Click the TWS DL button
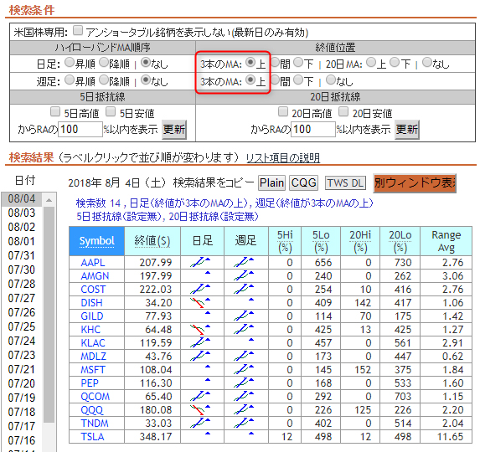 point(345,182)
